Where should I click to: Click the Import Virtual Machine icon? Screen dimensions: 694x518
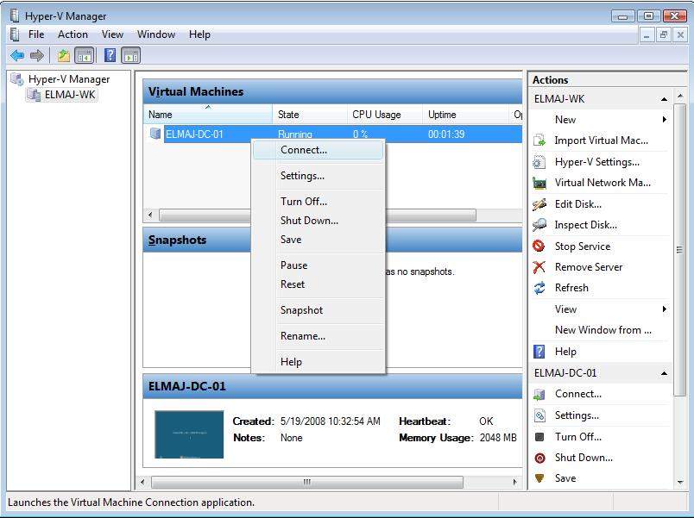539,140
